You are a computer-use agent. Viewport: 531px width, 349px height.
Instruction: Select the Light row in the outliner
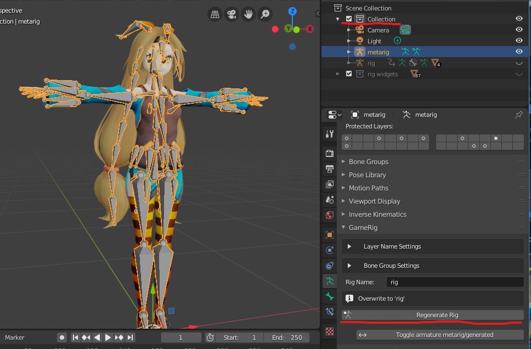[x=425, y=41]
